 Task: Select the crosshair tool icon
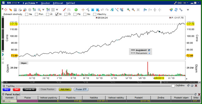click(83, 10)
